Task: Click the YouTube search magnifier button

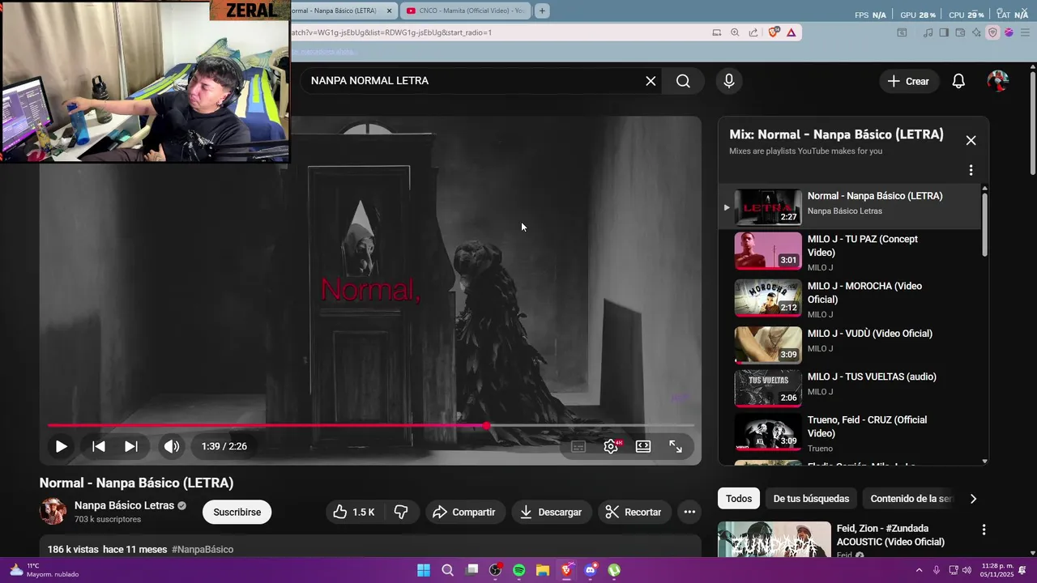Action: click(x=683, y=81)
